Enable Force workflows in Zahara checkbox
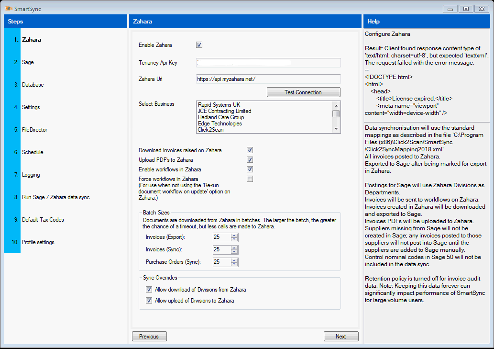 [250, 179]
